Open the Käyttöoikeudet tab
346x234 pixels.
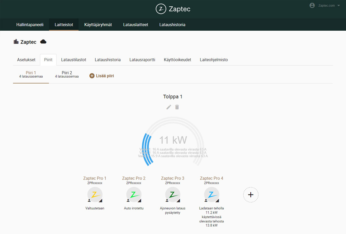click(x=177, y=60)
